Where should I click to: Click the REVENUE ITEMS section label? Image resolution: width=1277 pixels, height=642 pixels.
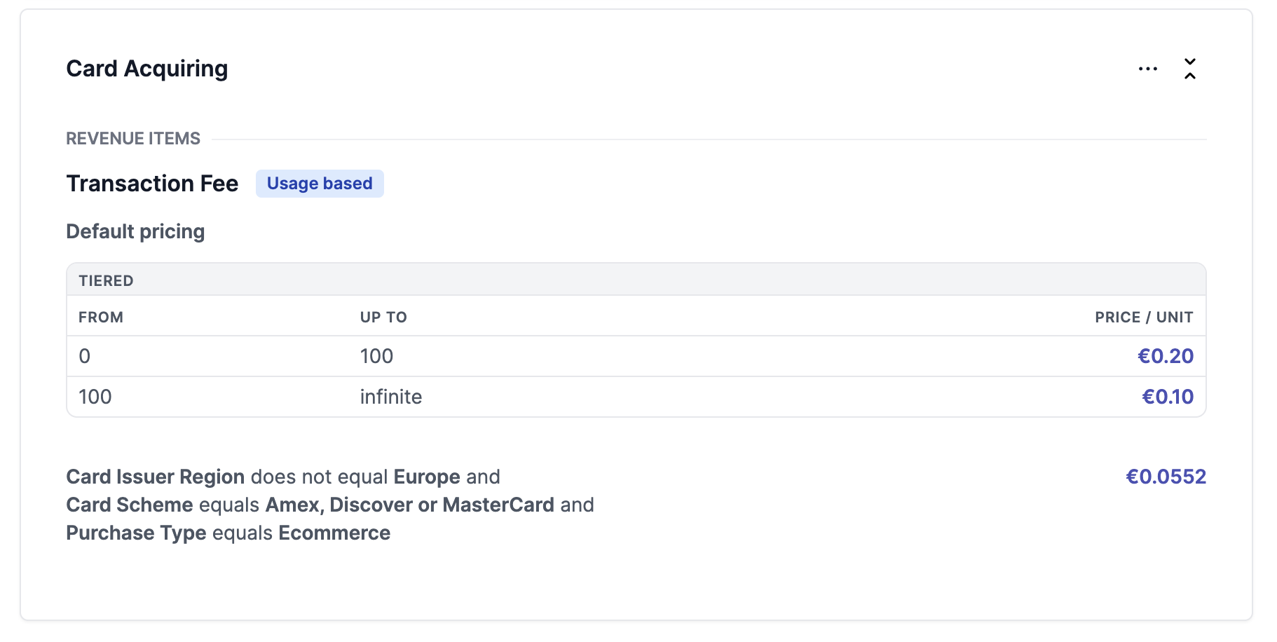point(133,139)
